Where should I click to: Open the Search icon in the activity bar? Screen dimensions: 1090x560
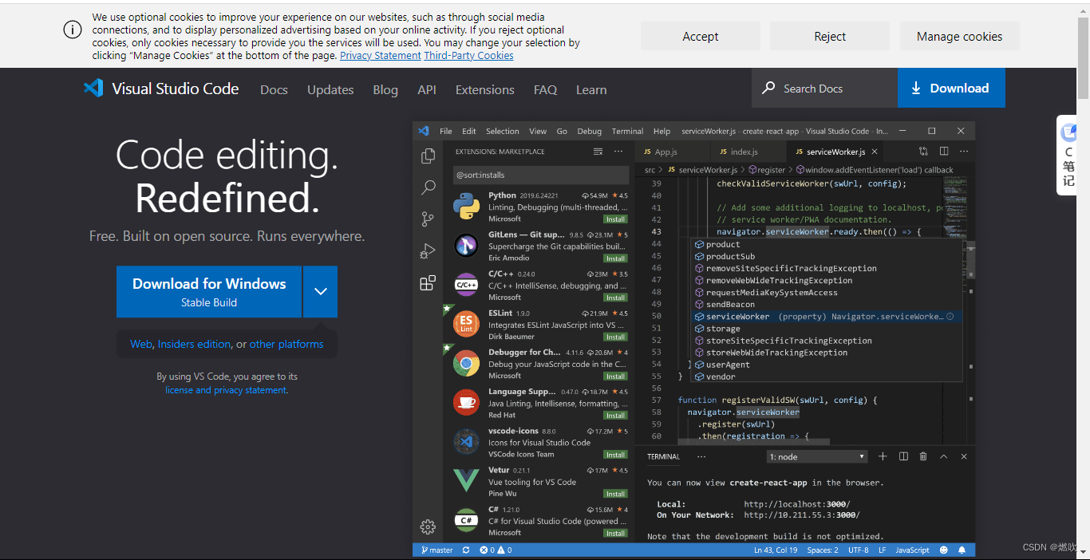428,187
